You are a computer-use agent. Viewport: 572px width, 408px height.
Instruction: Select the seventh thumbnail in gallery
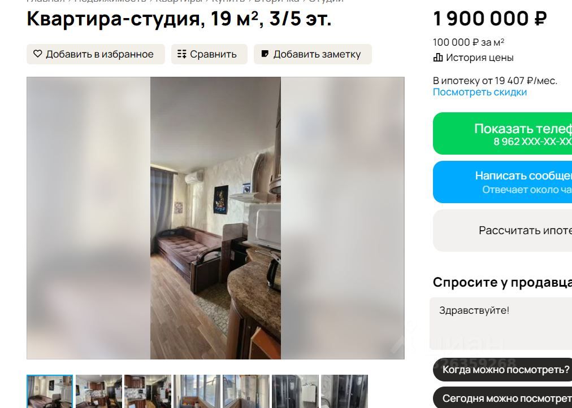pyautogui.click(x=344, y=391)
